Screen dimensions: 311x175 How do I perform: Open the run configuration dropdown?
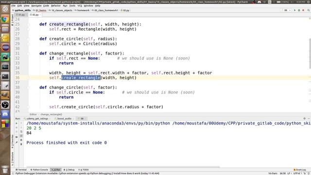click(x=286, y=10)
